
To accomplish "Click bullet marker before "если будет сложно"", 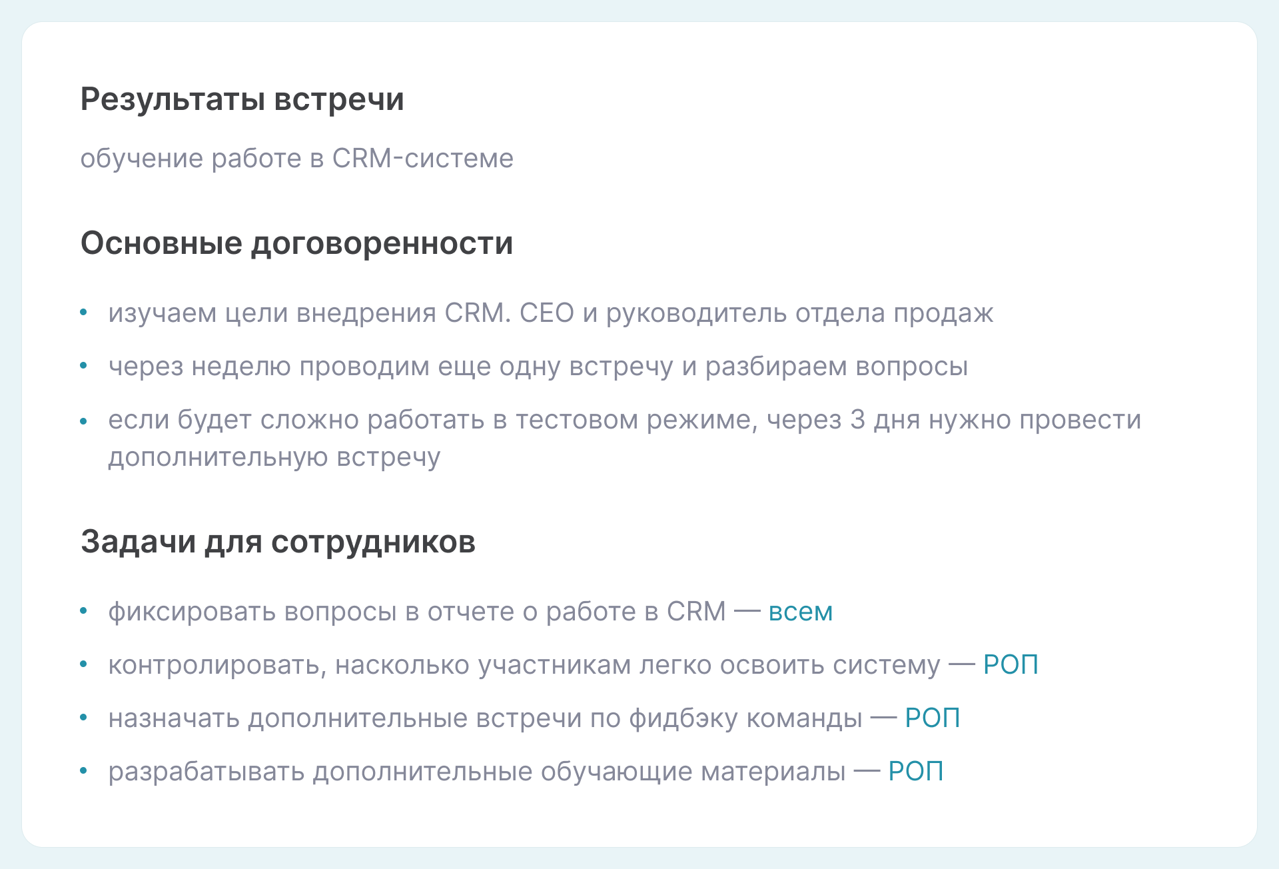I will [84, 421].
